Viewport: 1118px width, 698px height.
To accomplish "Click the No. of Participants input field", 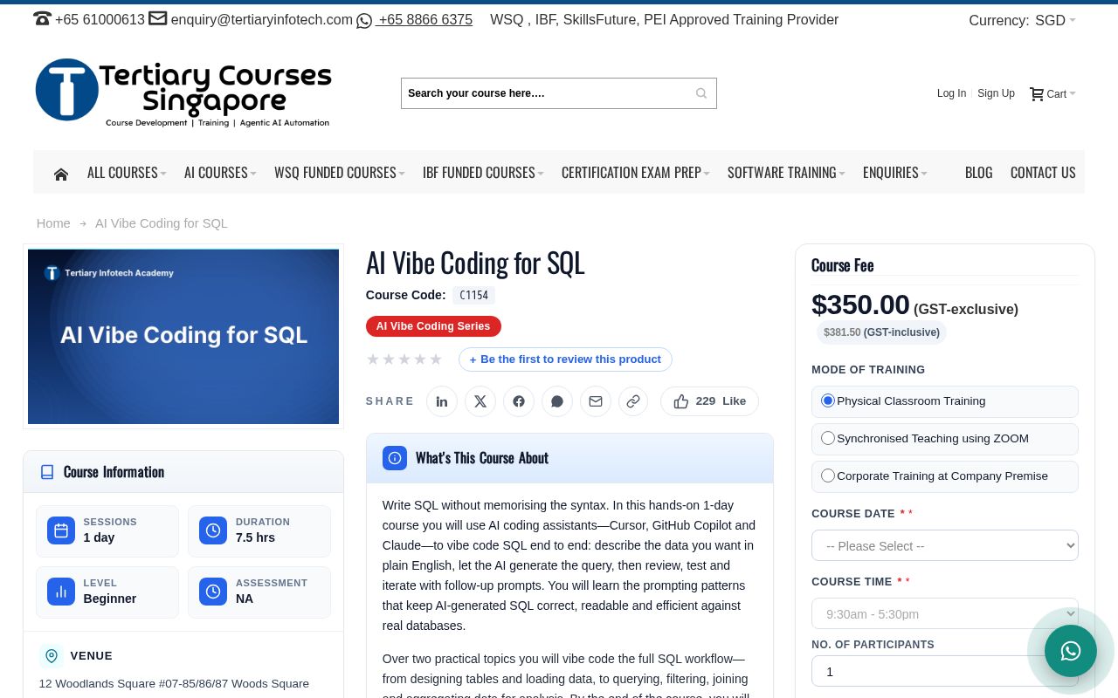I will point(945,671).
